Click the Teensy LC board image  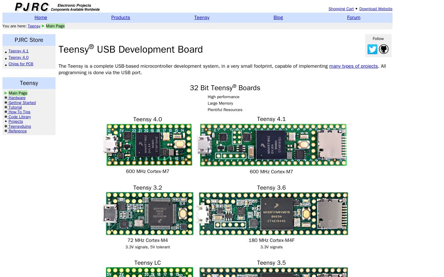(150, 272)
